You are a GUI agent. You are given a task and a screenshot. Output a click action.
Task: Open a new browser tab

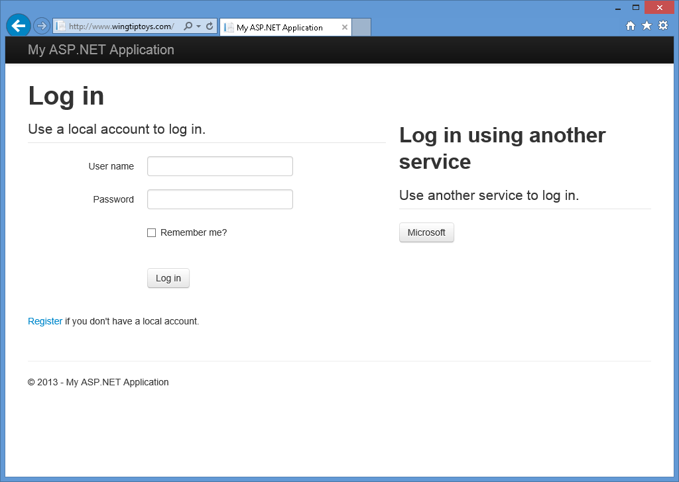(x=361, y=27)
